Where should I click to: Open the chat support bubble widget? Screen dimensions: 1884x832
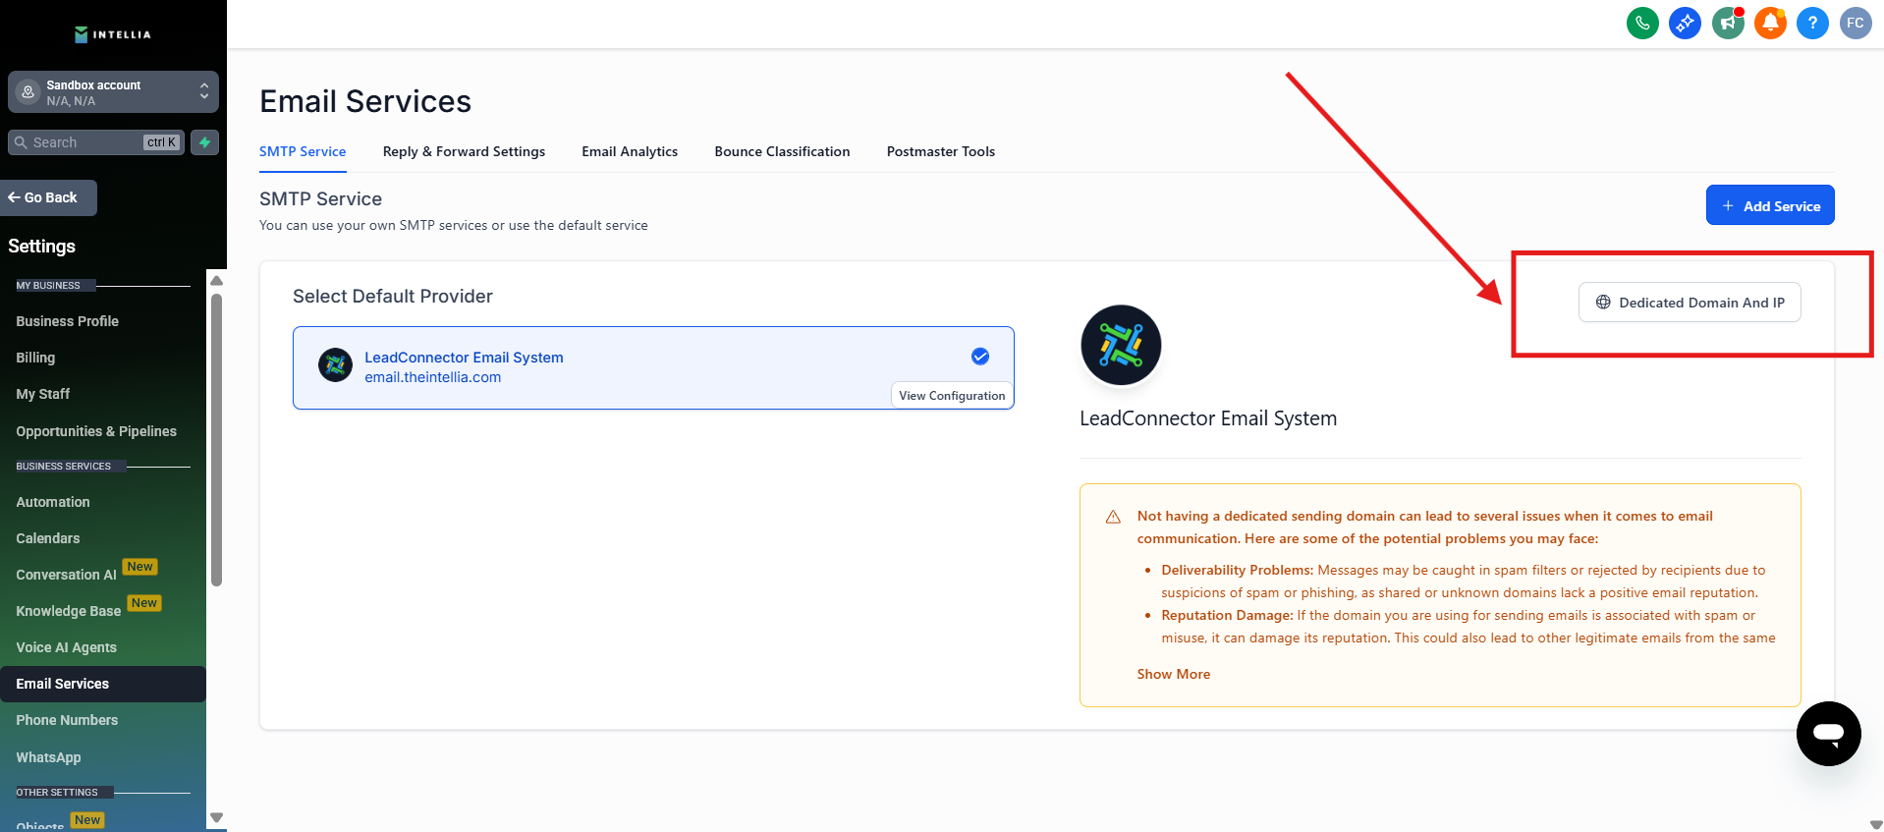(1828, 733)
